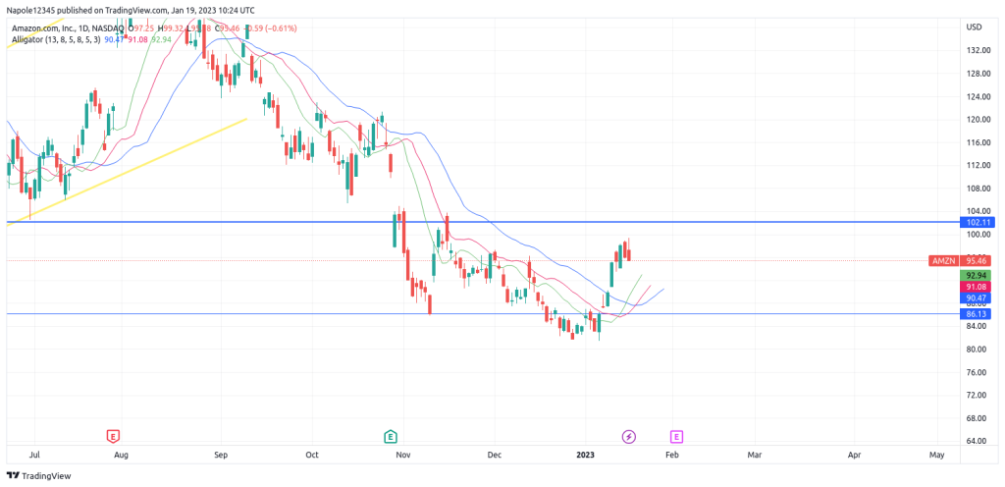Image resolution: width=1005 pixels, height=487 pixels.
Task: Click the 124.00 price axis label
Action: [977, 96]
